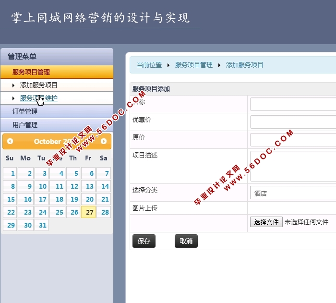Select October 31 in calendar

click(42, 225)
